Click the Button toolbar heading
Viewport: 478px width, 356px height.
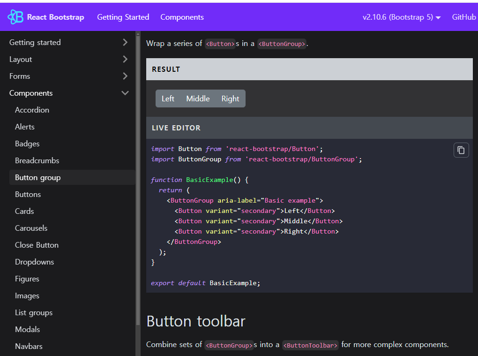click(x=196, y=321)
